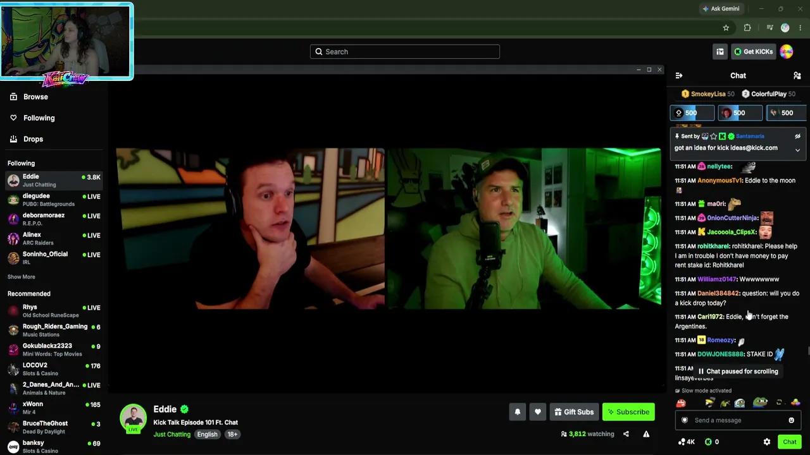
Task: Open the BruceTheGhost recommended channel
Action: point(54,427)
